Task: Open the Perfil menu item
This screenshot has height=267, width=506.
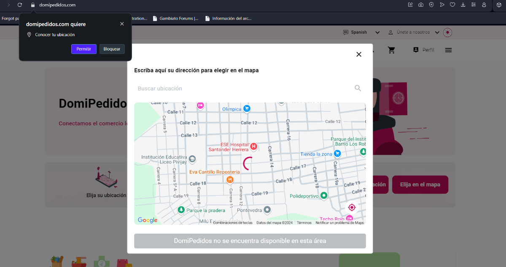Action: click(423, 50)
